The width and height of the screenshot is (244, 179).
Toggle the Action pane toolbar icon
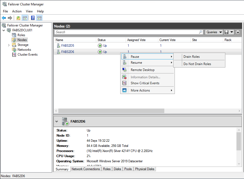39,18
